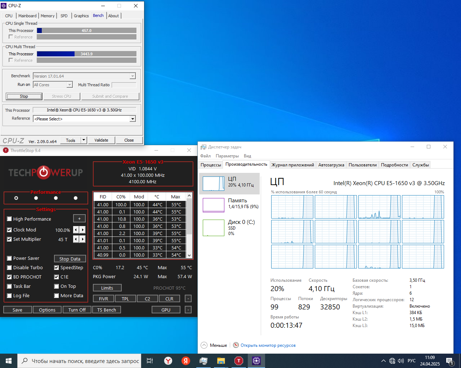Click the minus button beside CLR
The image size is (461, 368).
pyautogui.click(x=188, y=299)
